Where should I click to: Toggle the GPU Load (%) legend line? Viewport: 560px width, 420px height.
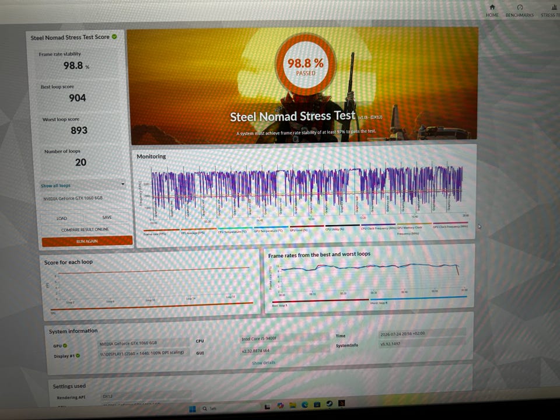[306, 228]
